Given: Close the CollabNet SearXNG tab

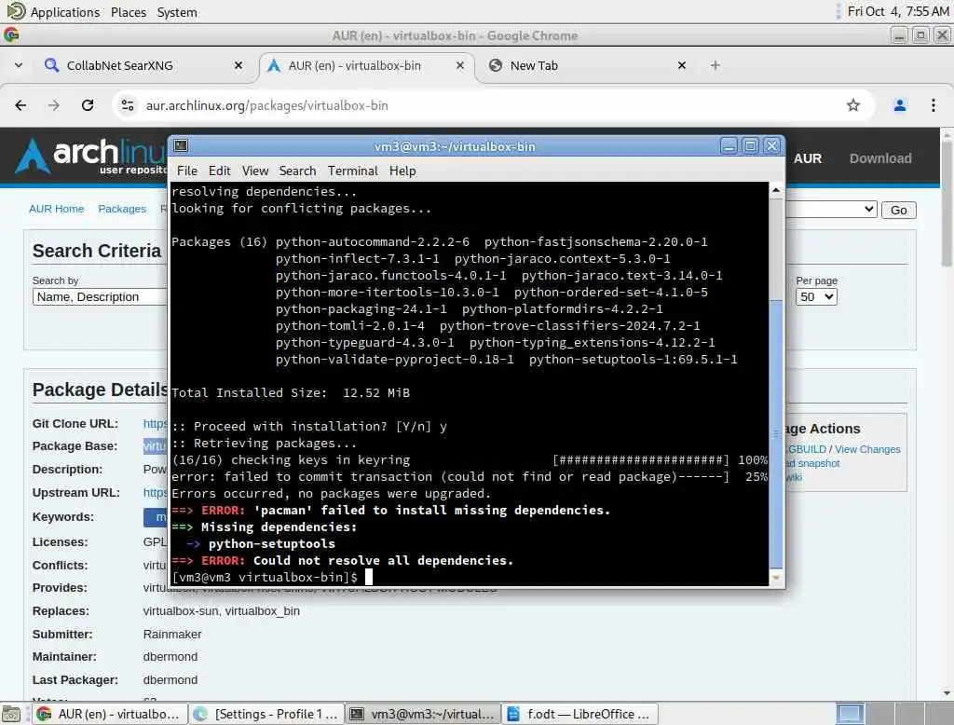Looking at the screenshot, I should [238, 65].
